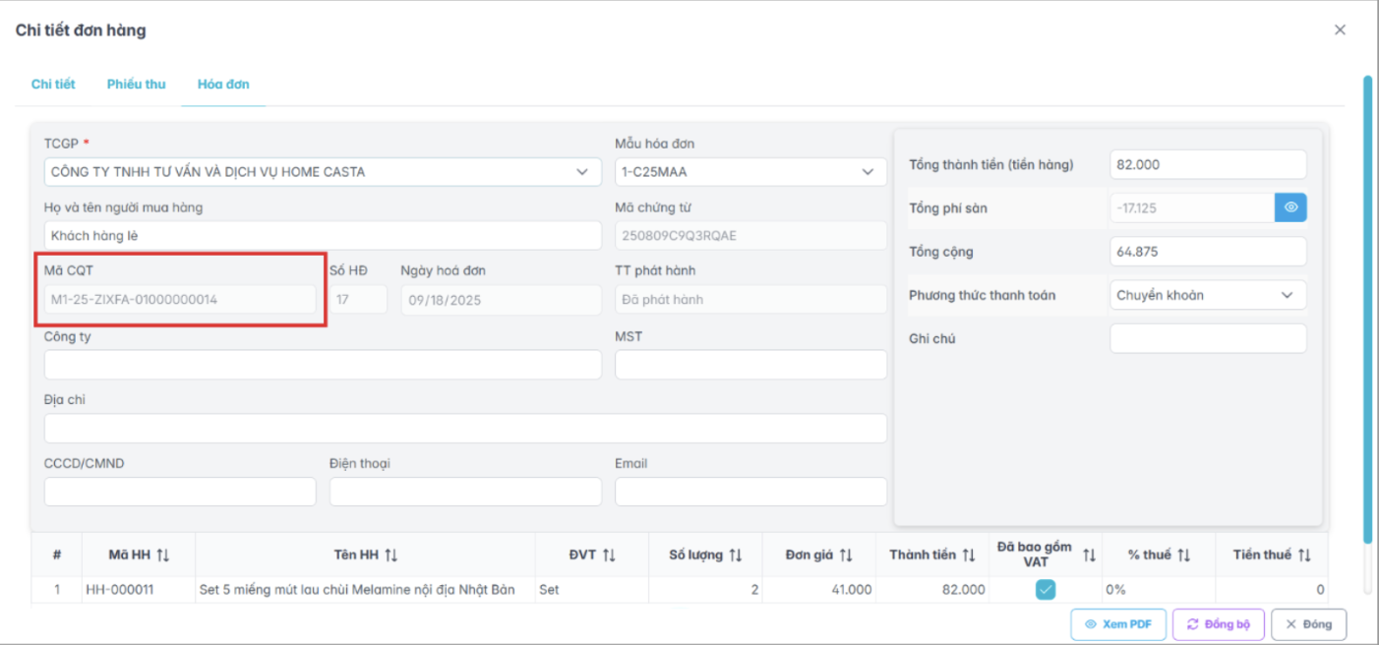Click the eye icon beside Tổng phí sàn
This screenshot has height=645, width=1379.
click(1290, 207)
